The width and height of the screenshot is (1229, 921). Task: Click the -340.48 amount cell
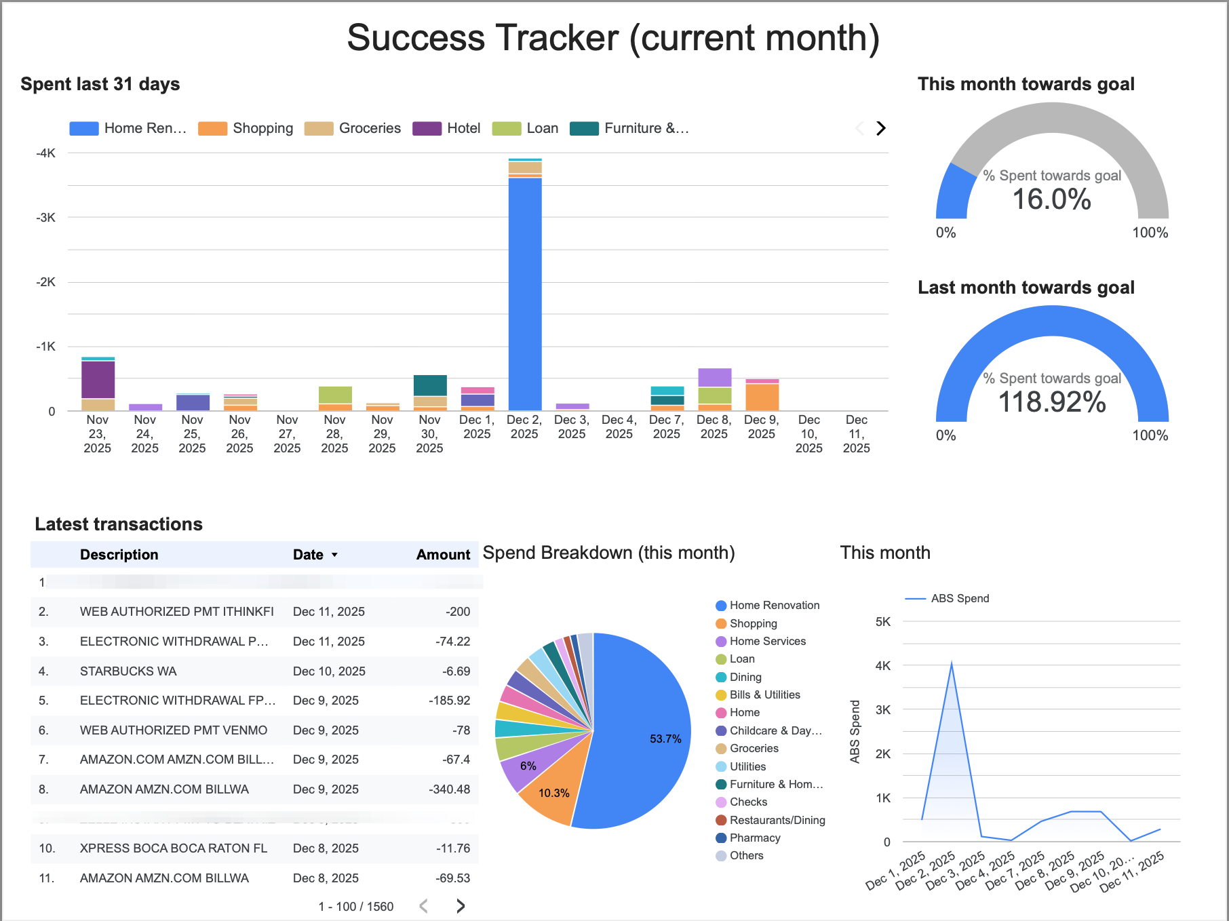pyautogui.click(x=450, y=789)
